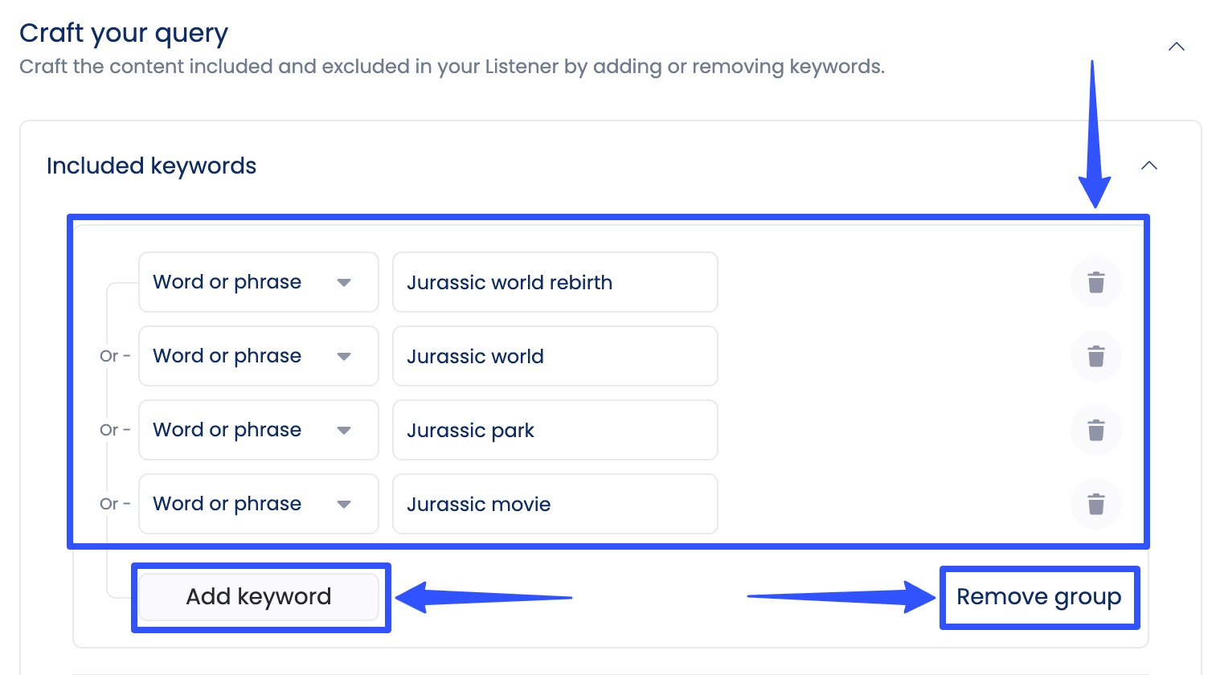Delete the "Jurassic world" keyword
Screen dimensions: 1220x675
(x=1095, y=356)
